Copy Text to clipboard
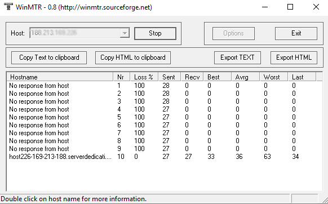 [49, 57]
